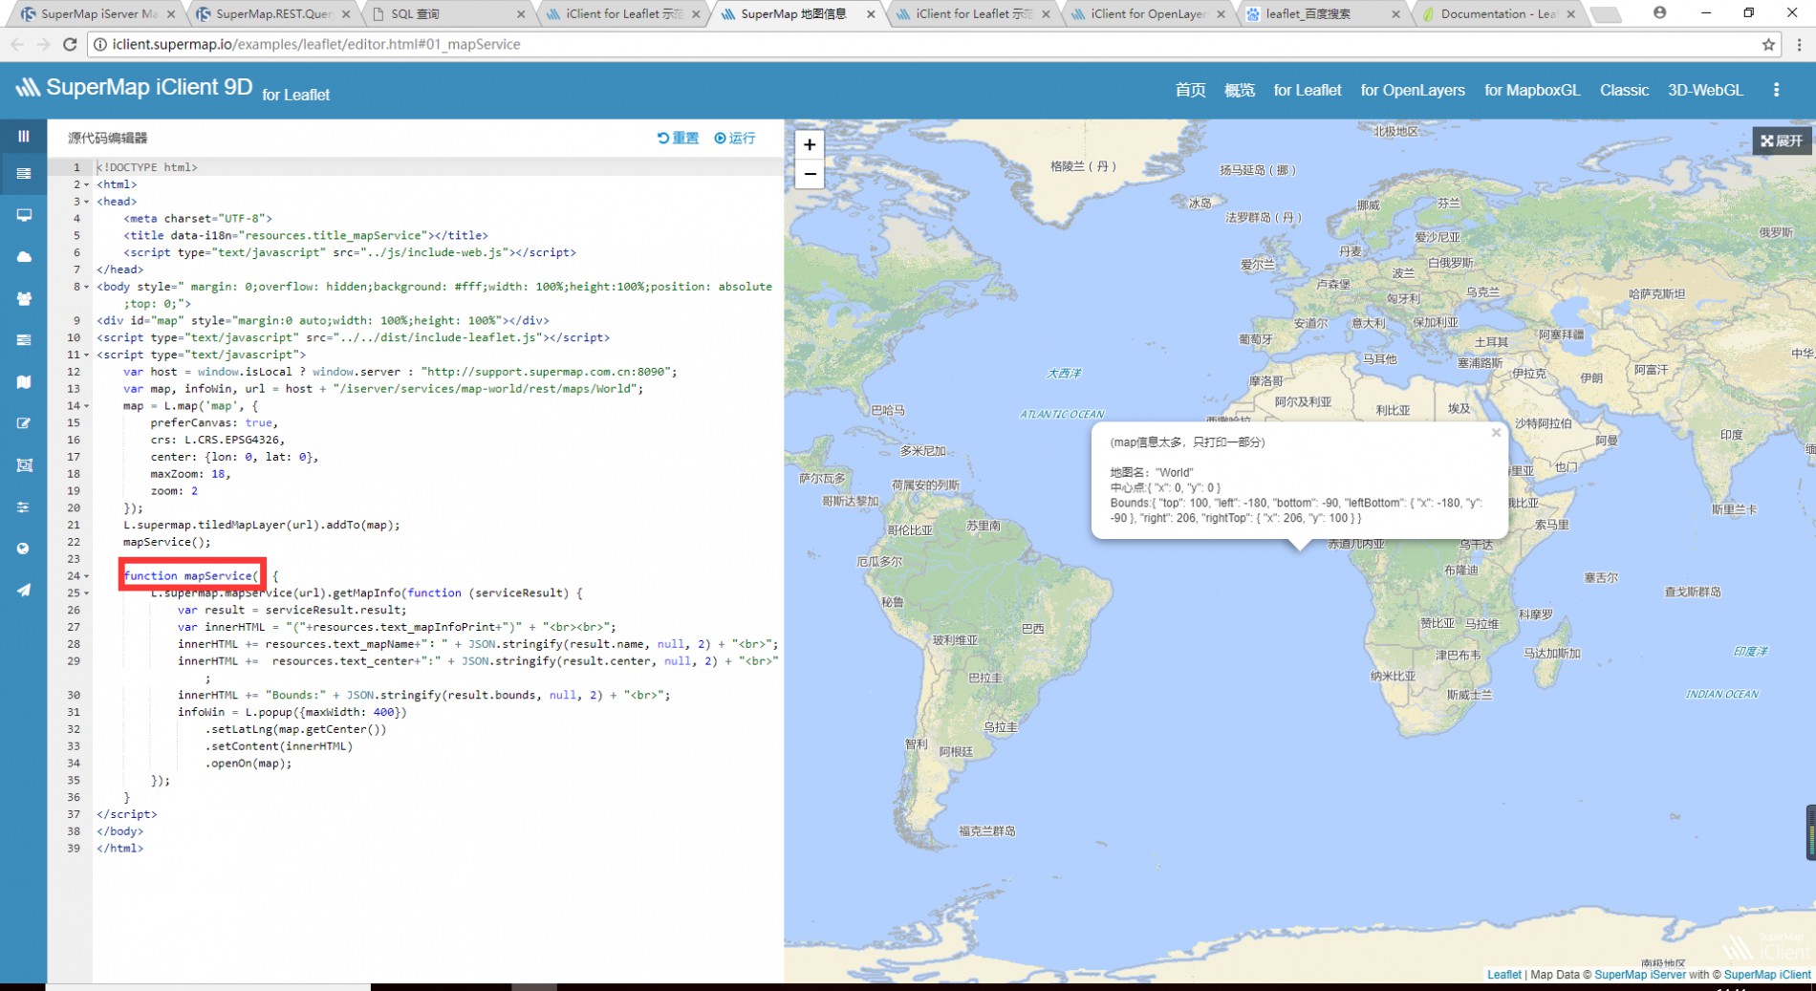Go to 首页 home nav item
The width and height of the screenshot is (1816, 991).
(x=1190, y=90)
